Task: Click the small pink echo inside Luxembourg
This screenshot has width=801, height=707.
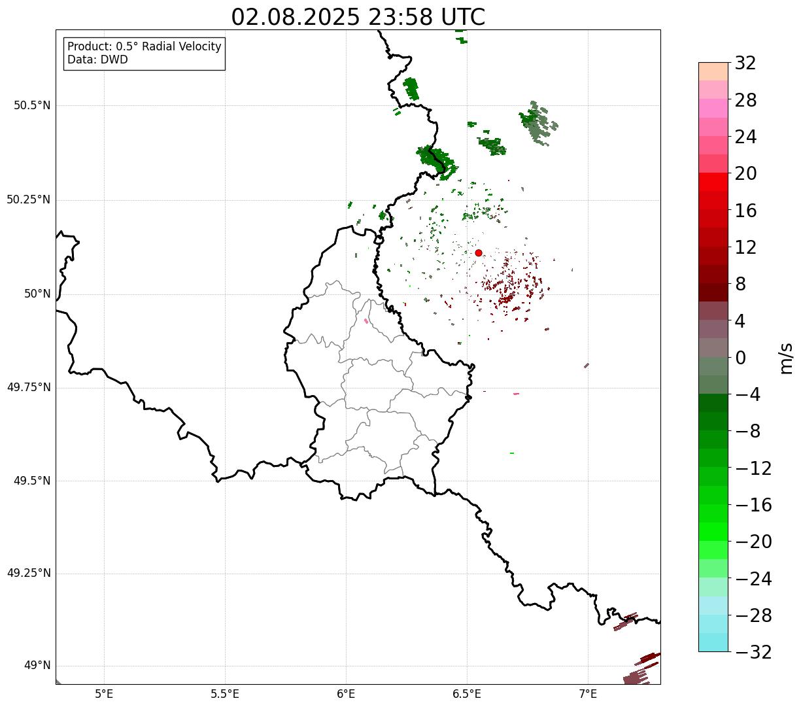Action: pyautogui.click(x=366, y=320)
